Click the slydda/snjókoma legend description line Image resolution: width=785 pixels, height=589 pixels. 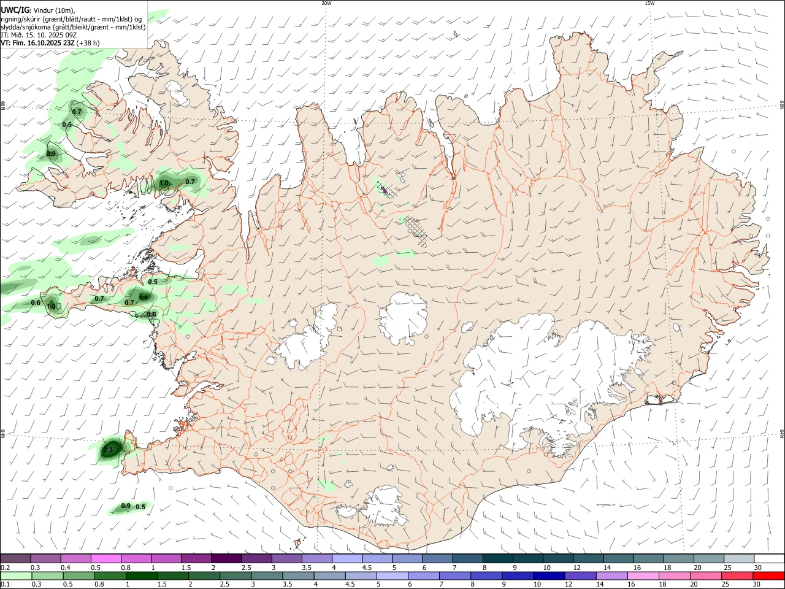click(x=73, y=27)
